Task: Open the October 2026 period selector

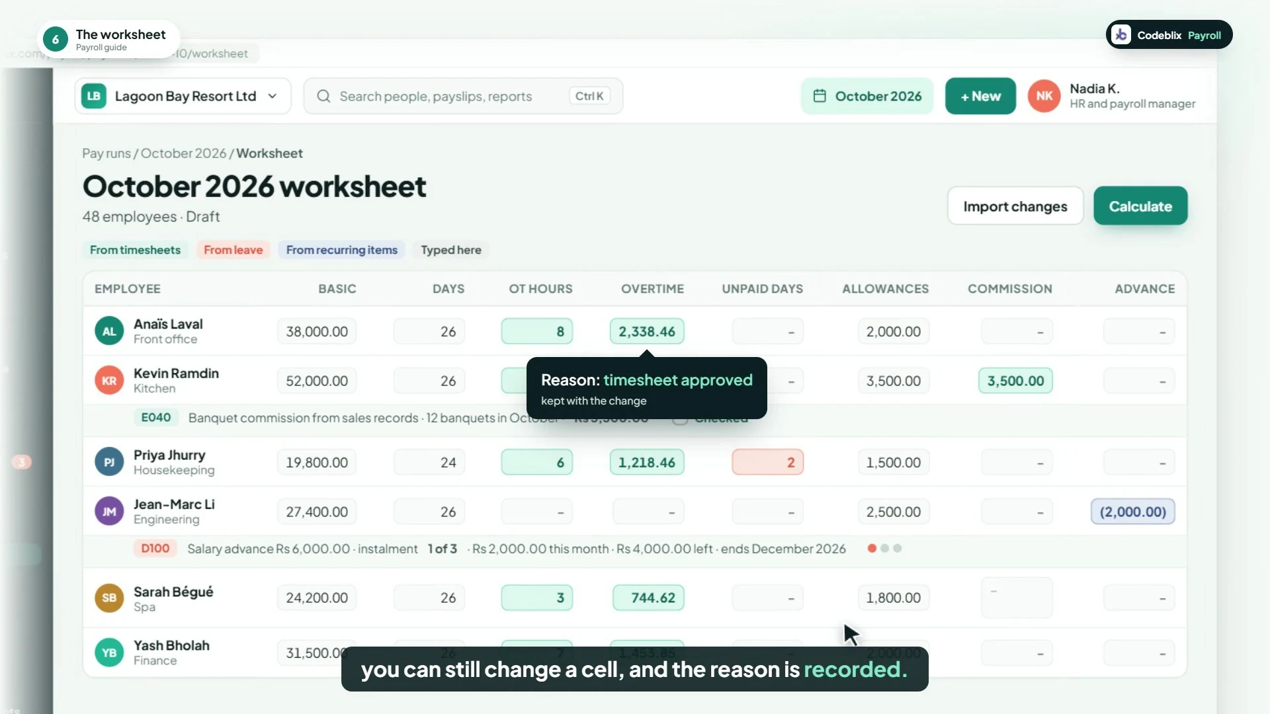Action: pos(867,96)
